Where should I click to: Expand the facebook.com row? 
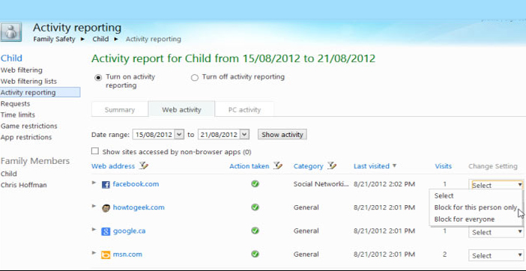(94, 183)
